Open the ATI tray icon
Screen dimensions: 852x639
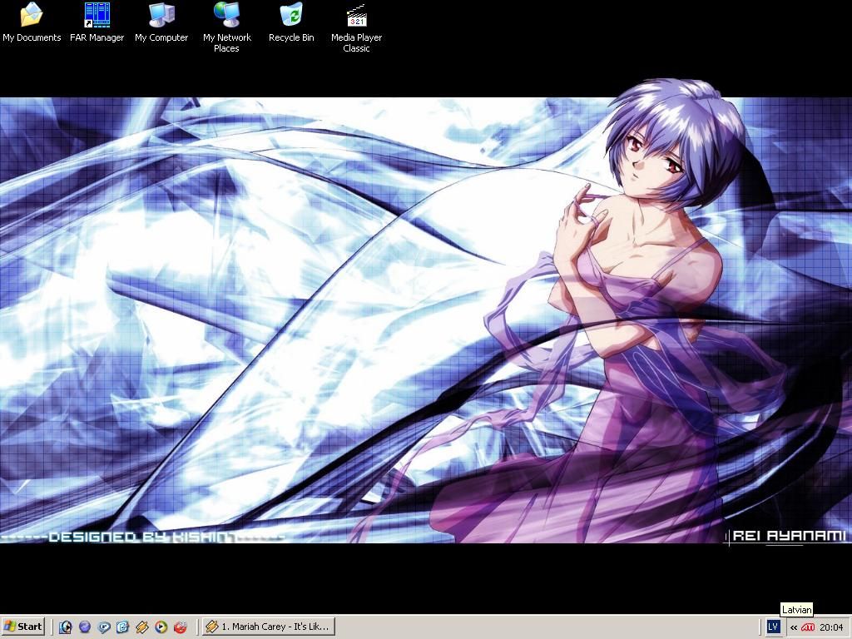(x=808, y=627)
